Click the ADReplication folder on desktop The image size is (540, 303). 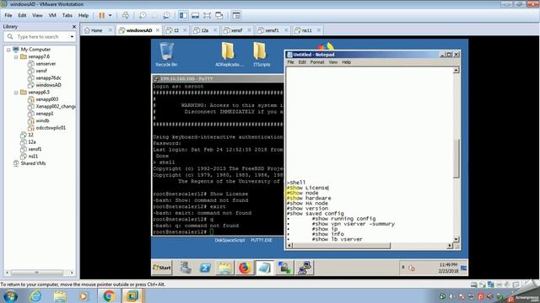(x=229, y=54)
